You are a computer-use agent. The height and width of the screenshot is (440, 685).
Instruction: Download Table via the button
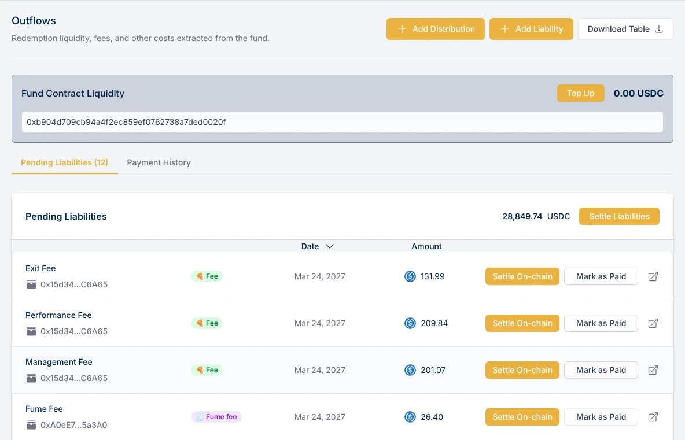tap(625, 29)
